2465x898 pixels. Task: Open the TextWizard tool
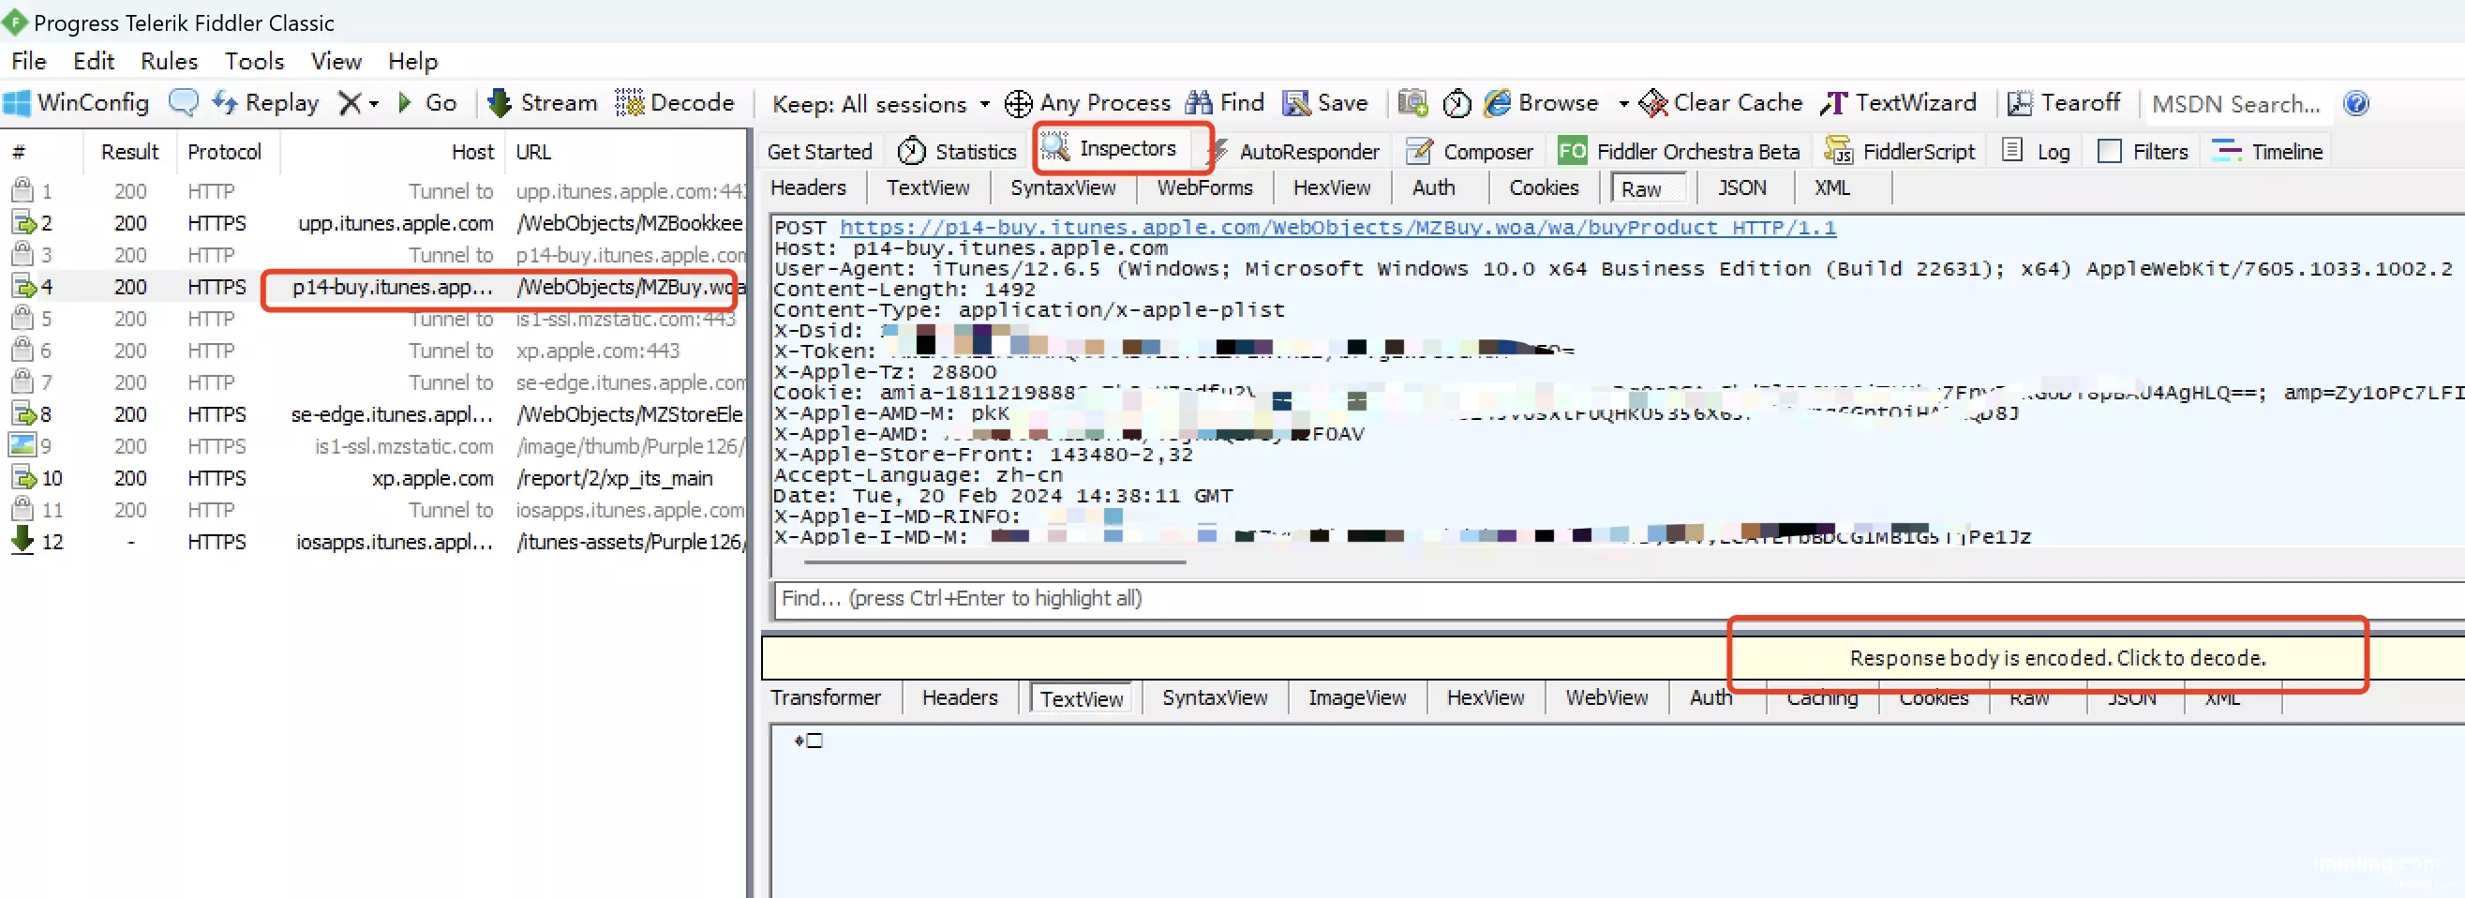coord(1899,102)
